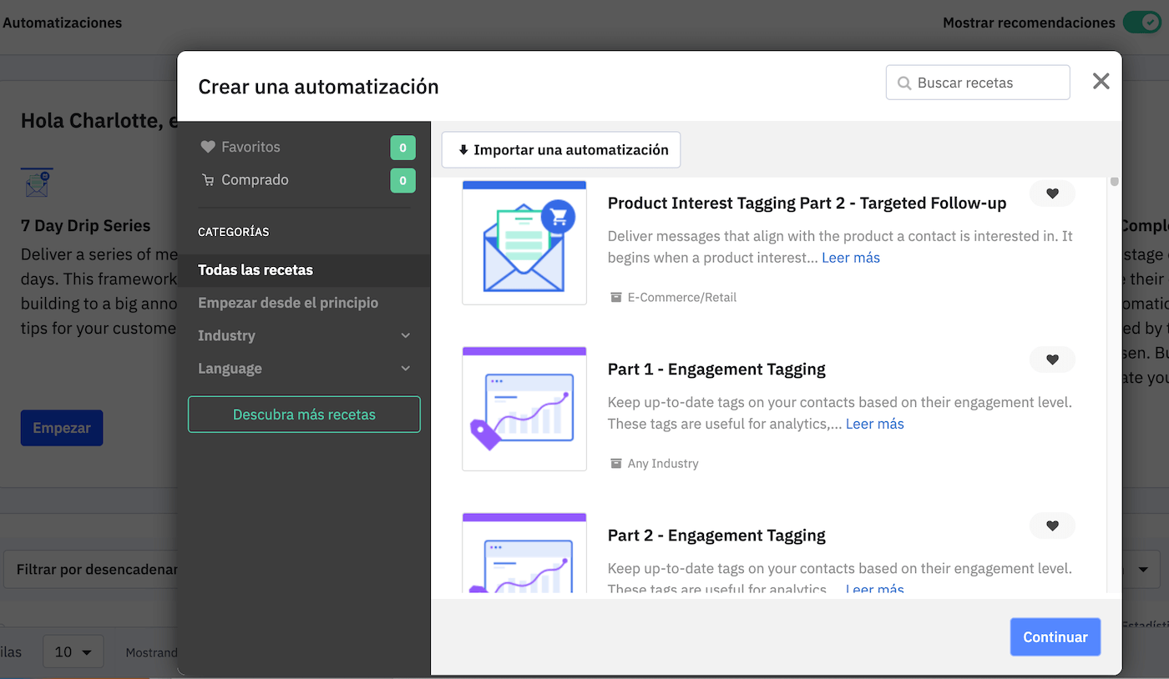The image size is (1169, 679).
Task: Open Filtrar por desencadenante dropdown
Action: (x=92, y=570)
